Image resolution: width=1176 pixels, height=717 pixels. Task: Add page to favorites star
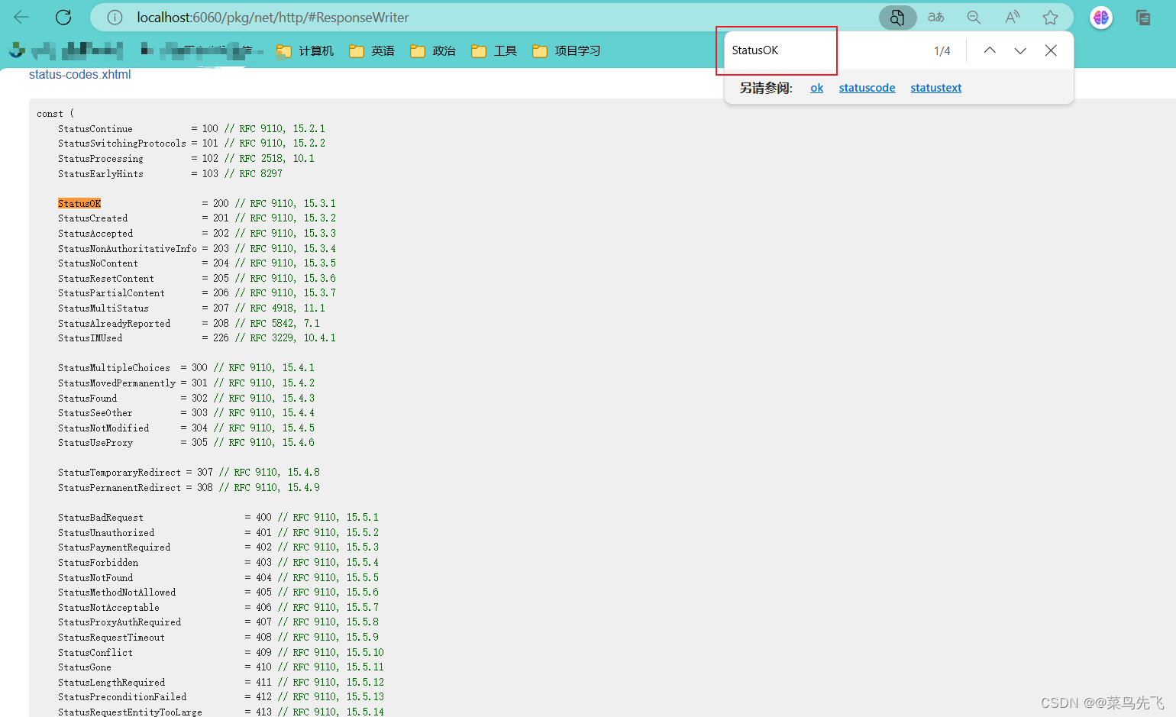coord(1051,17)
